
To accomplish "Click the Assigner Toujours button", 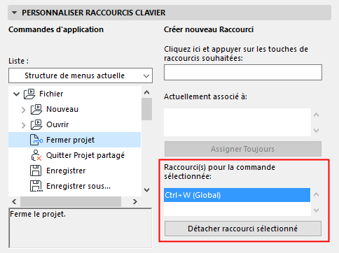I will [243, 149].
